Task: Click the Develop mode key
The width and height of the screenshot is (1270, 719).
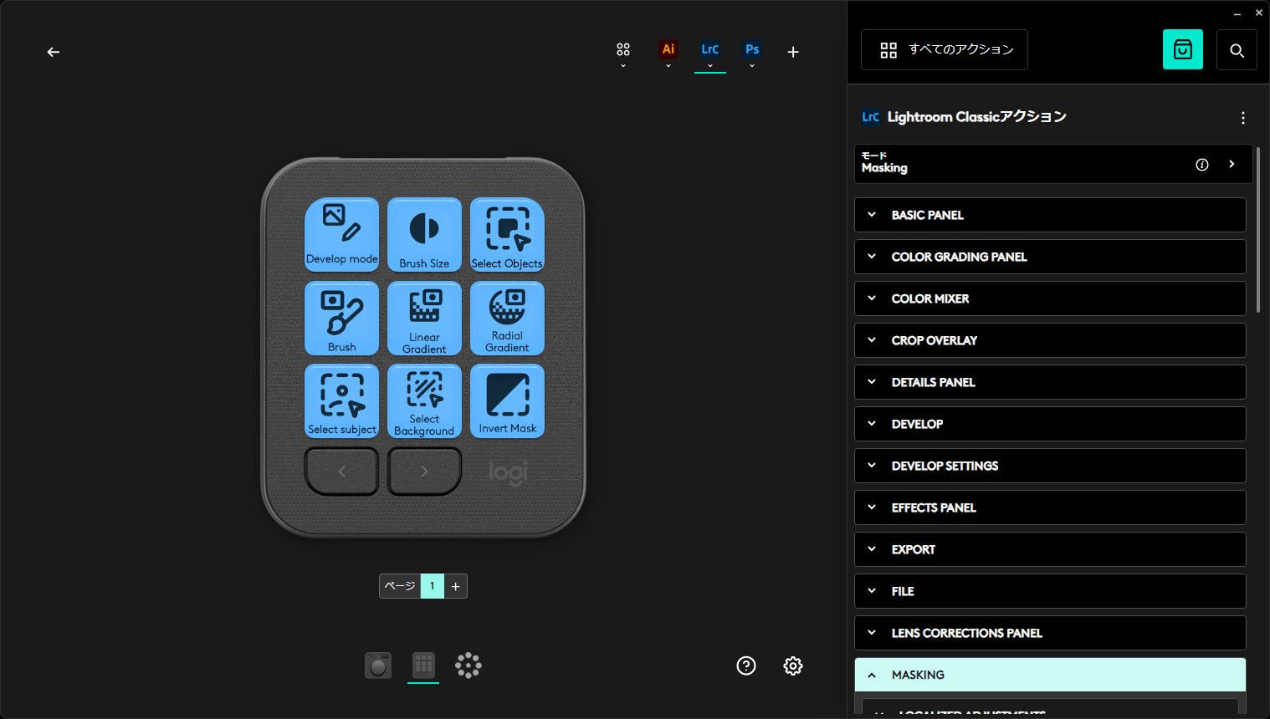Action: (x=341, y=235)
